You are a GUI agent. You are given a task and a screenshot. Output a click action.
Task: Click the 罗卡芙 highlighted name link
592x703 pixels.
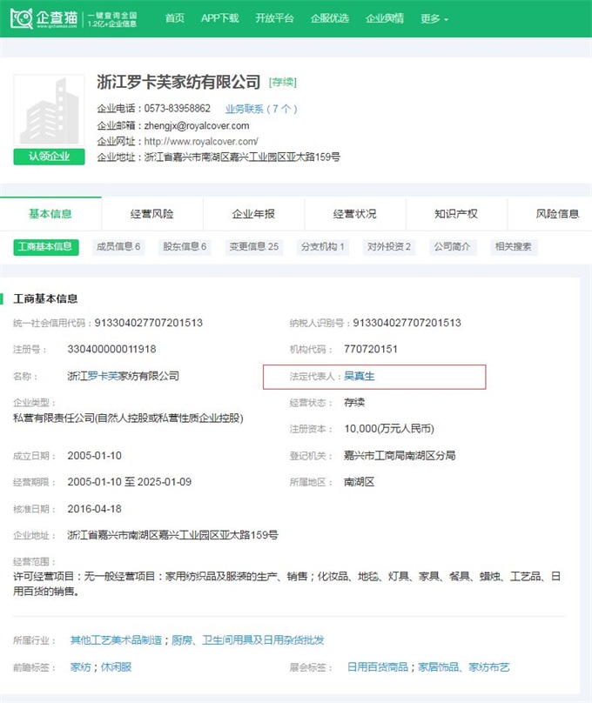[x=103, y=376]
